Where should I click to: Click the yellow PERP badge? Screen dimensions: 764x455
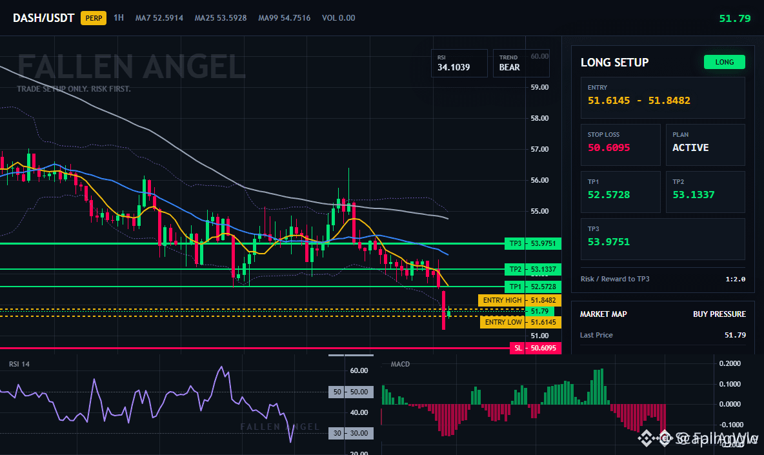click(94, 18)
